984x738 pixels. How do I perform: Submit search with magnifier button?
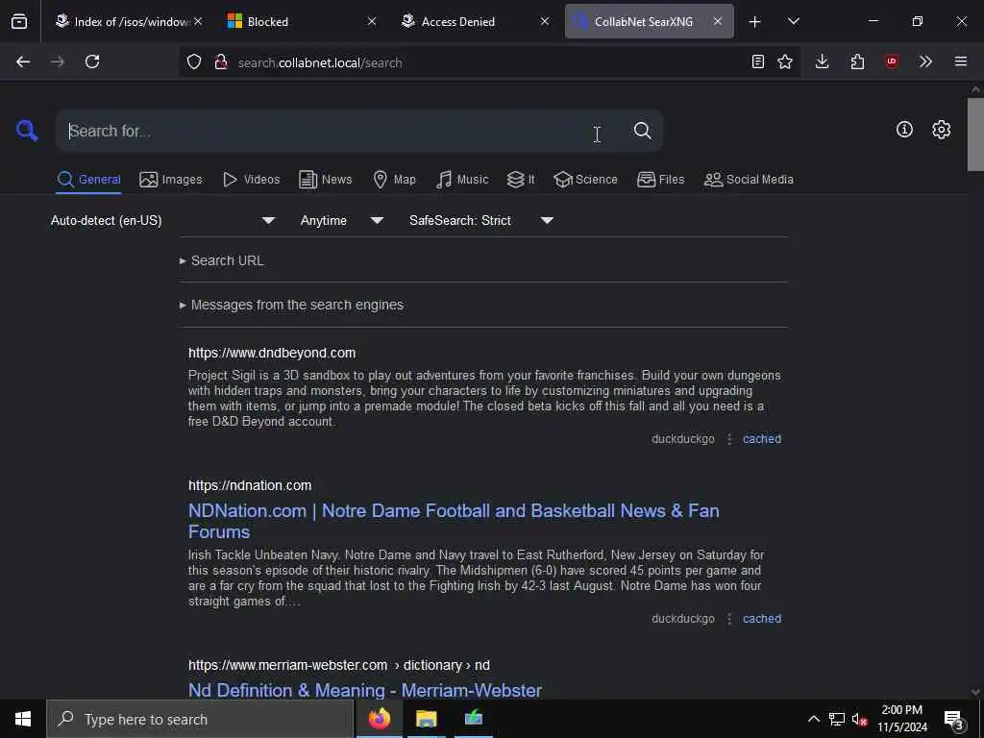(642, 131)
